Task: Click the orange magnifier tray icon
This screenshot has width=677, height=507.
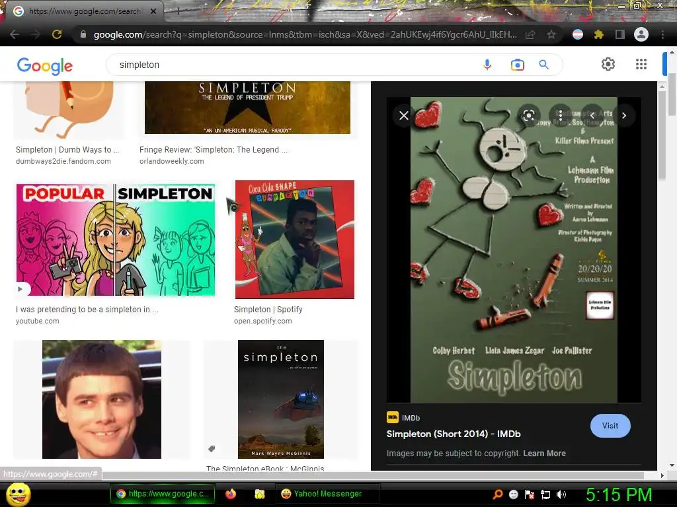Action: pos(498,494)
